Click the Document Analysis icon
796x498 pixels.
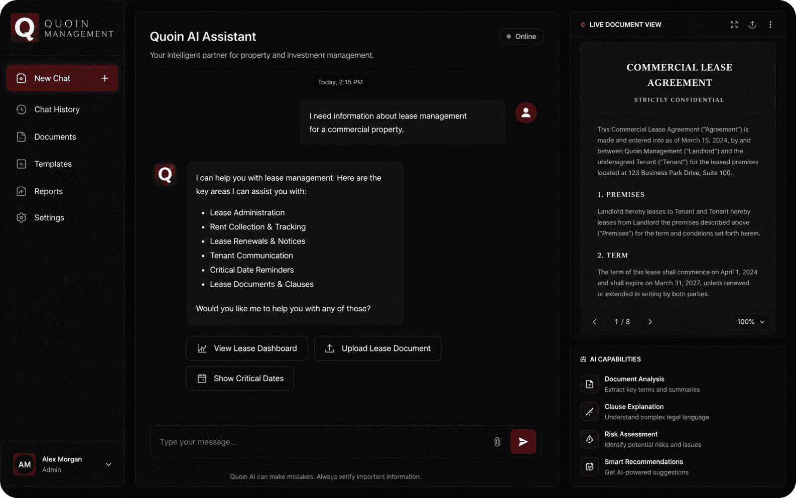590,384
